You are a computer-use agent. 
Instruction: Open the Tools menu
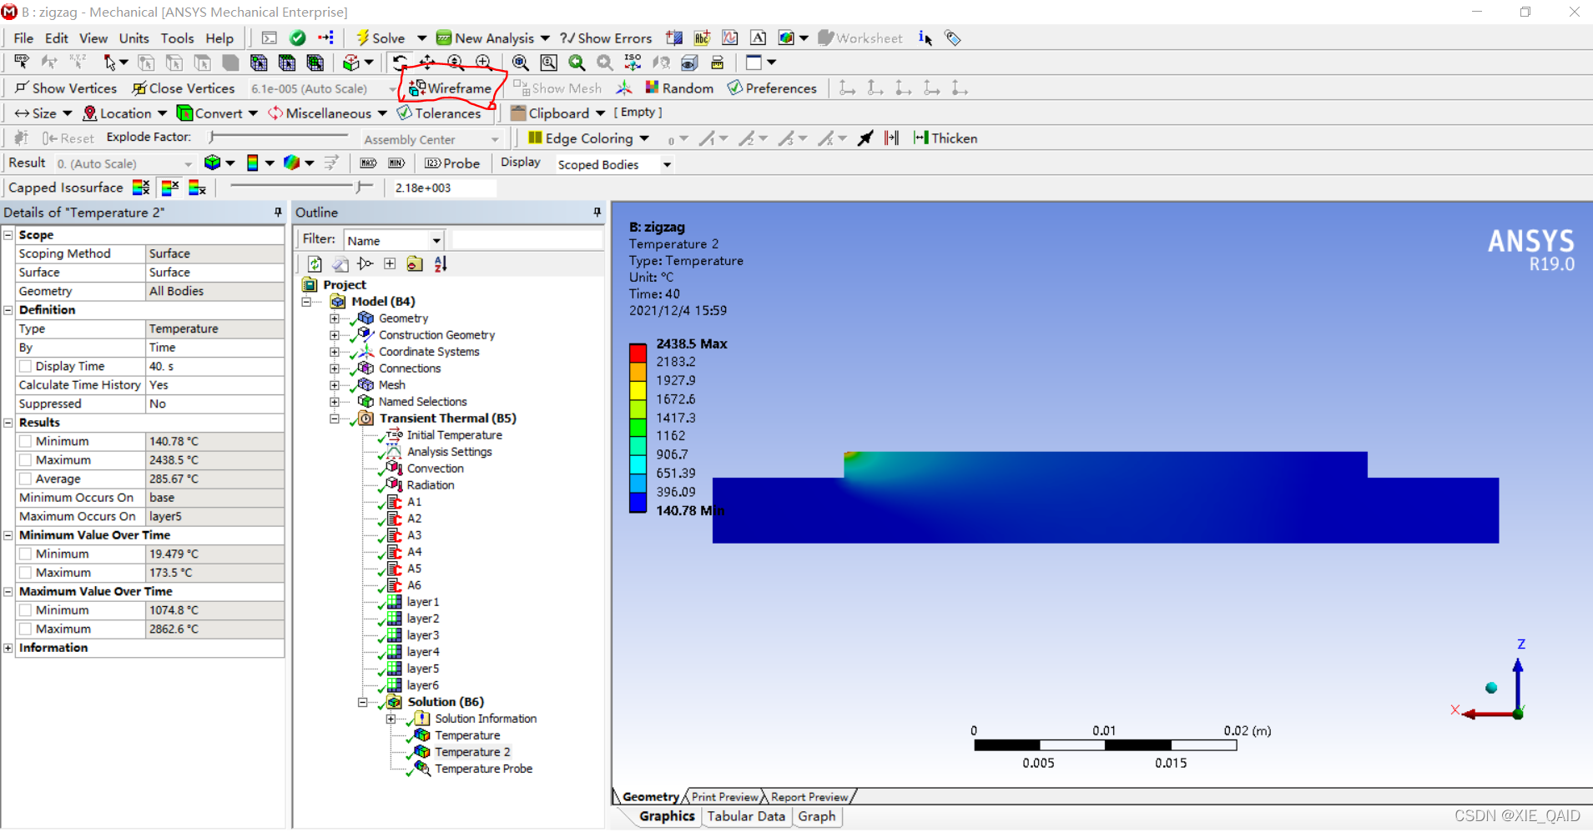tap(177, 38)
